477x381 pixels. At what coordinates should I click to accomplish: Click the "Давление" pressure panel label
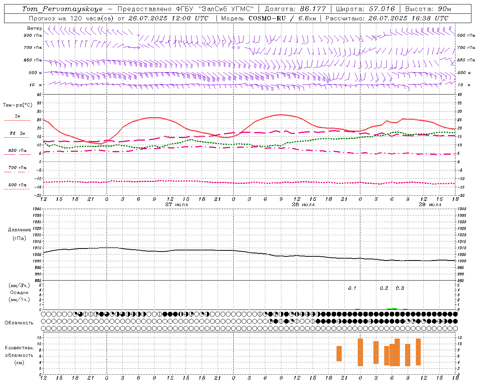[19, 230]
